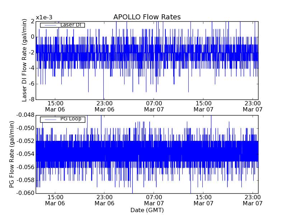
Task: Click the '2' tick on Laser DI y-axis
Action: (x=33, y=21)
